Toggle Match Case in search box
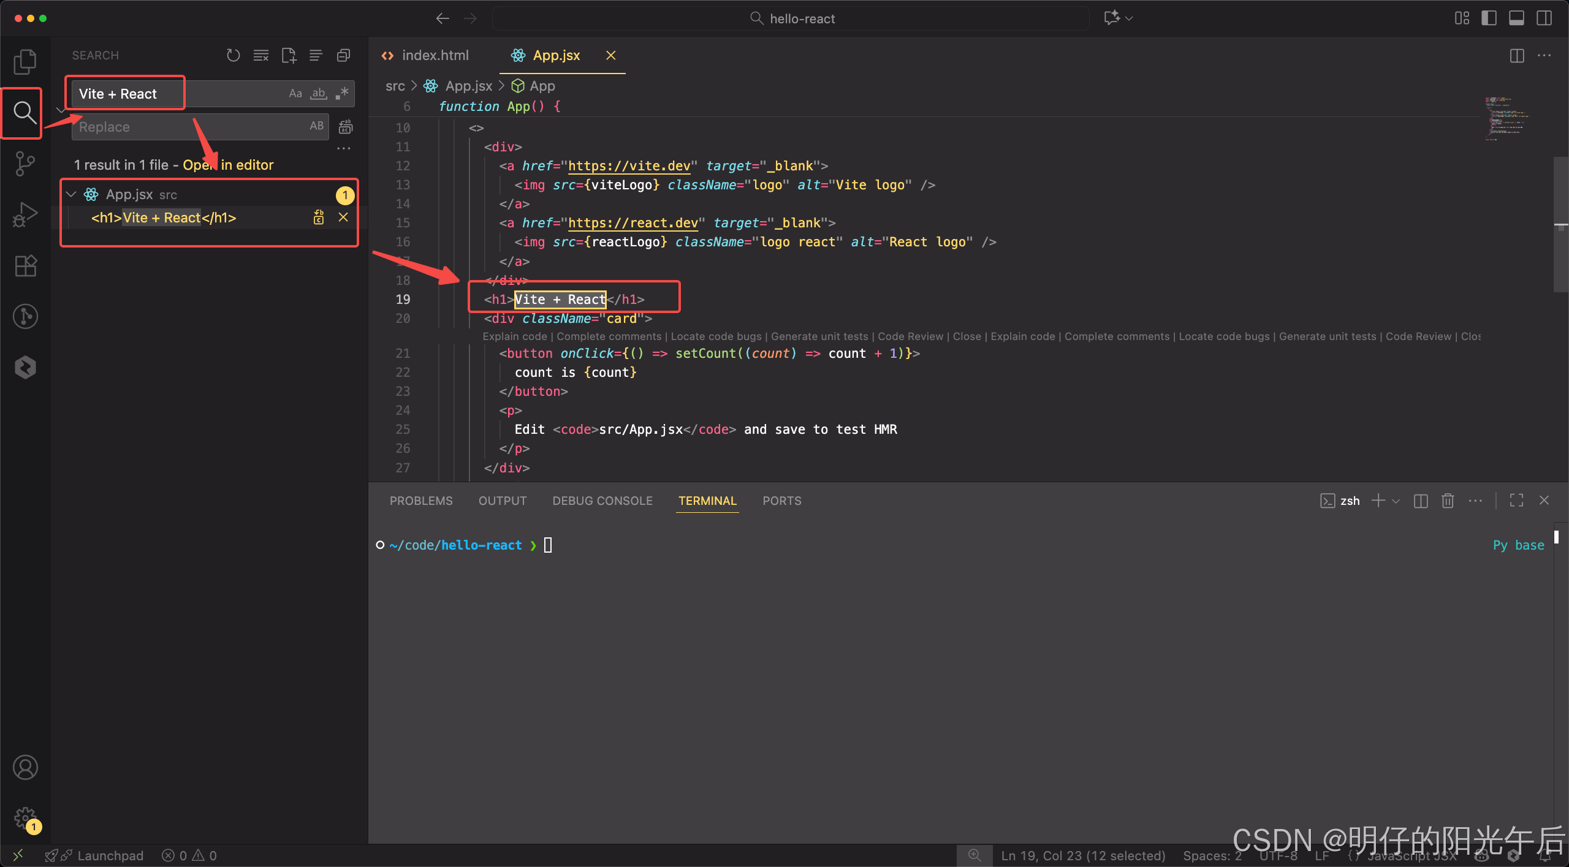The image size is (1569, 867). pos(295,94)
